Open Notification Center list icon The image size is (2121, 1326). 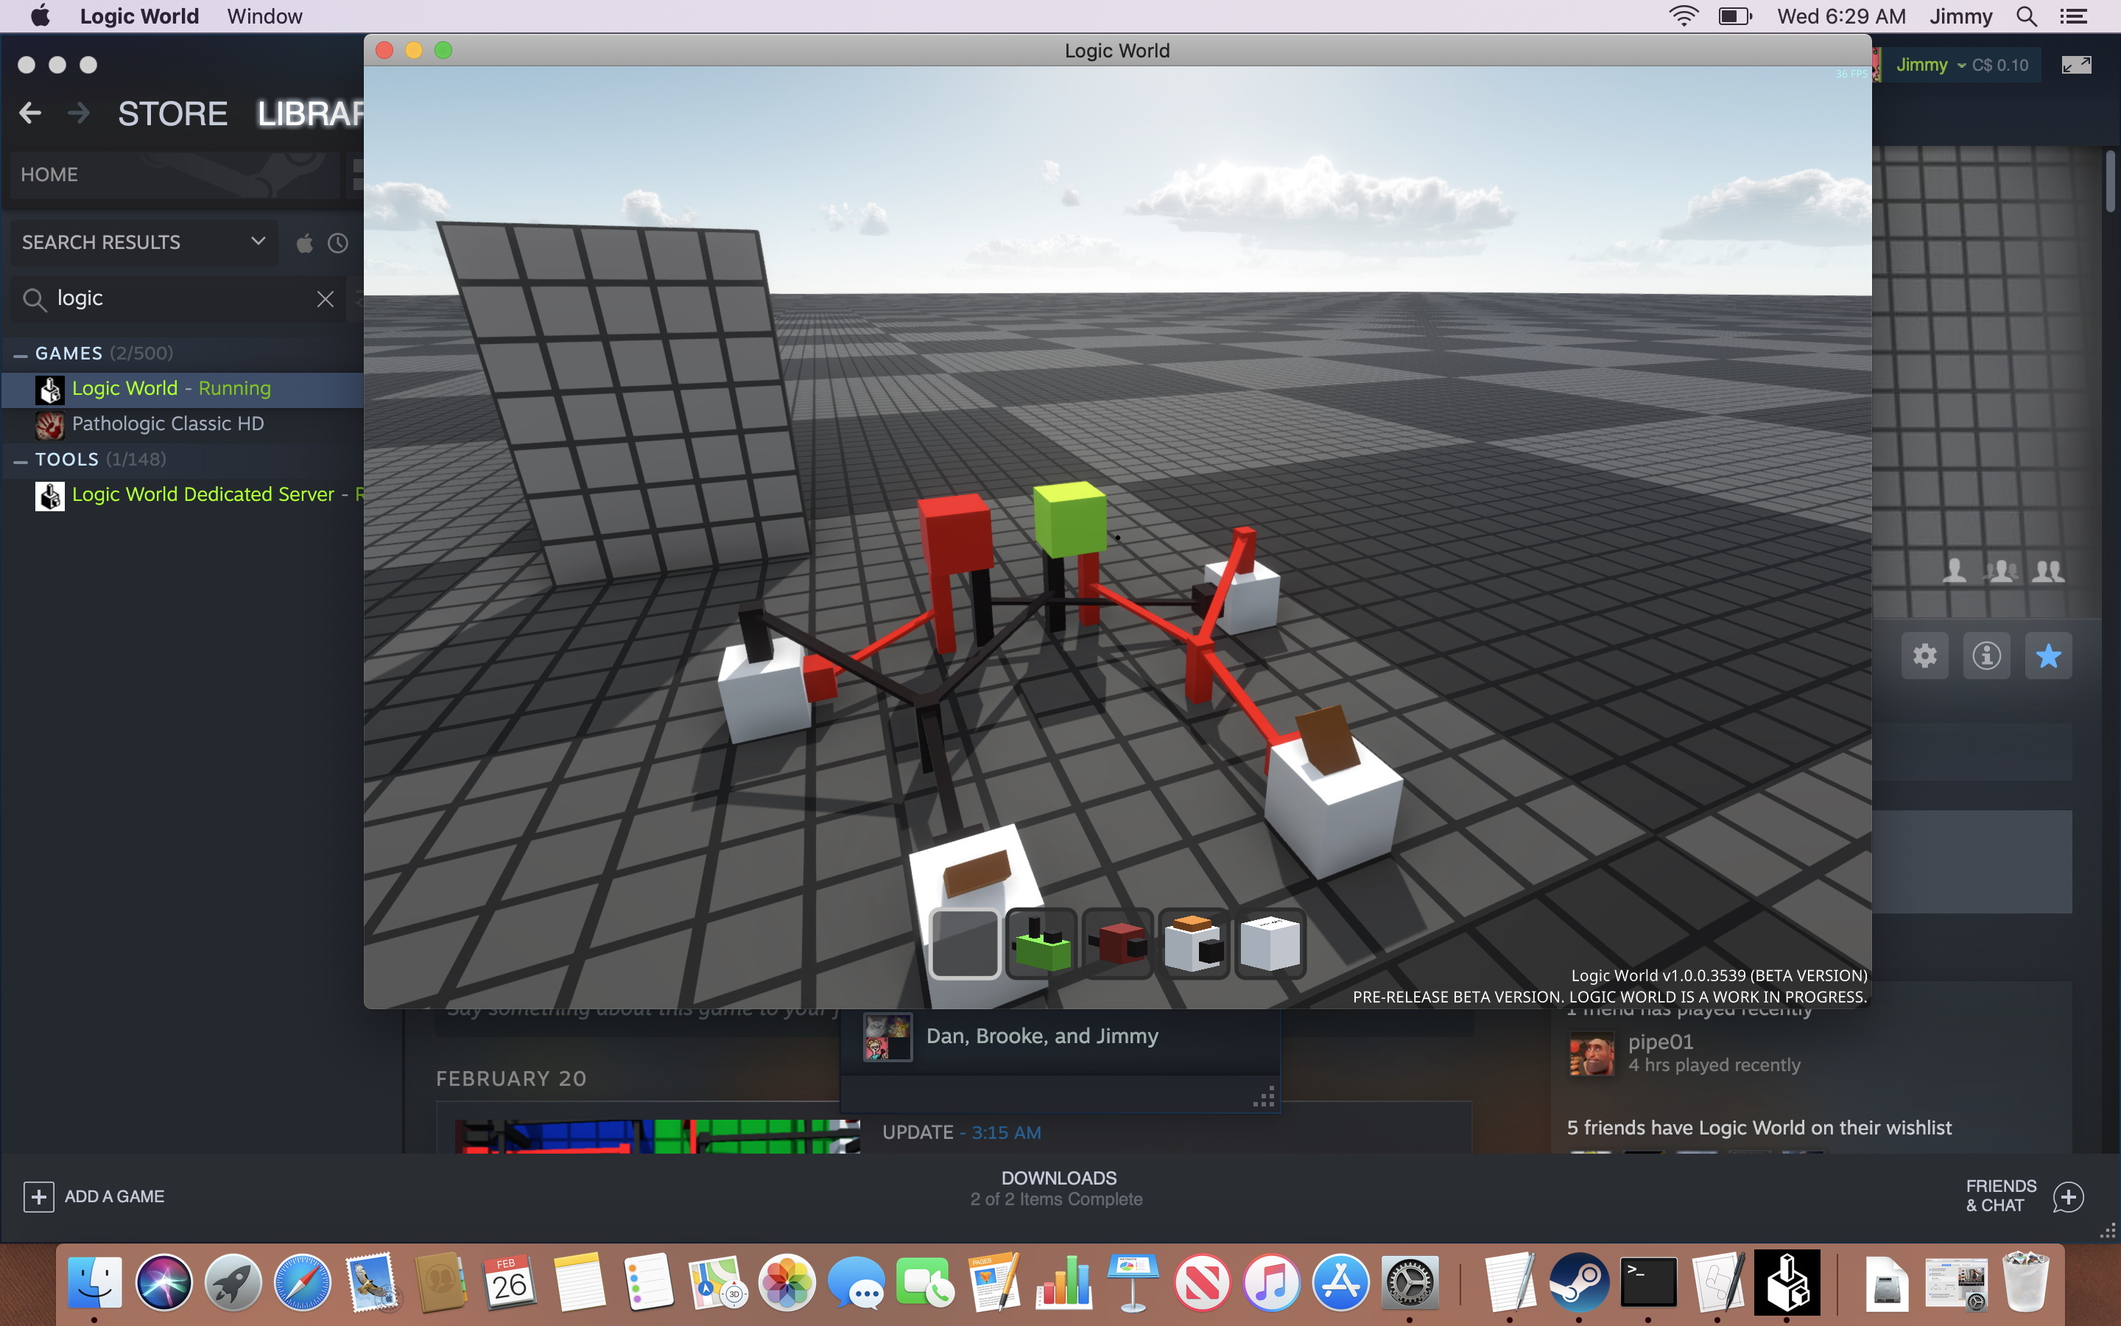coord(2074,17)
